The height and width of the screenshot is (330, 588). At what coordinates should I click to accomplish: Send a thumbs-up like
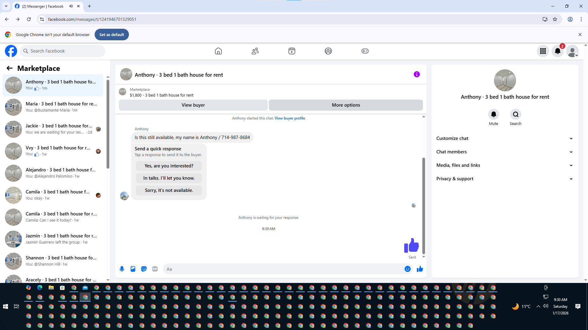420,269
